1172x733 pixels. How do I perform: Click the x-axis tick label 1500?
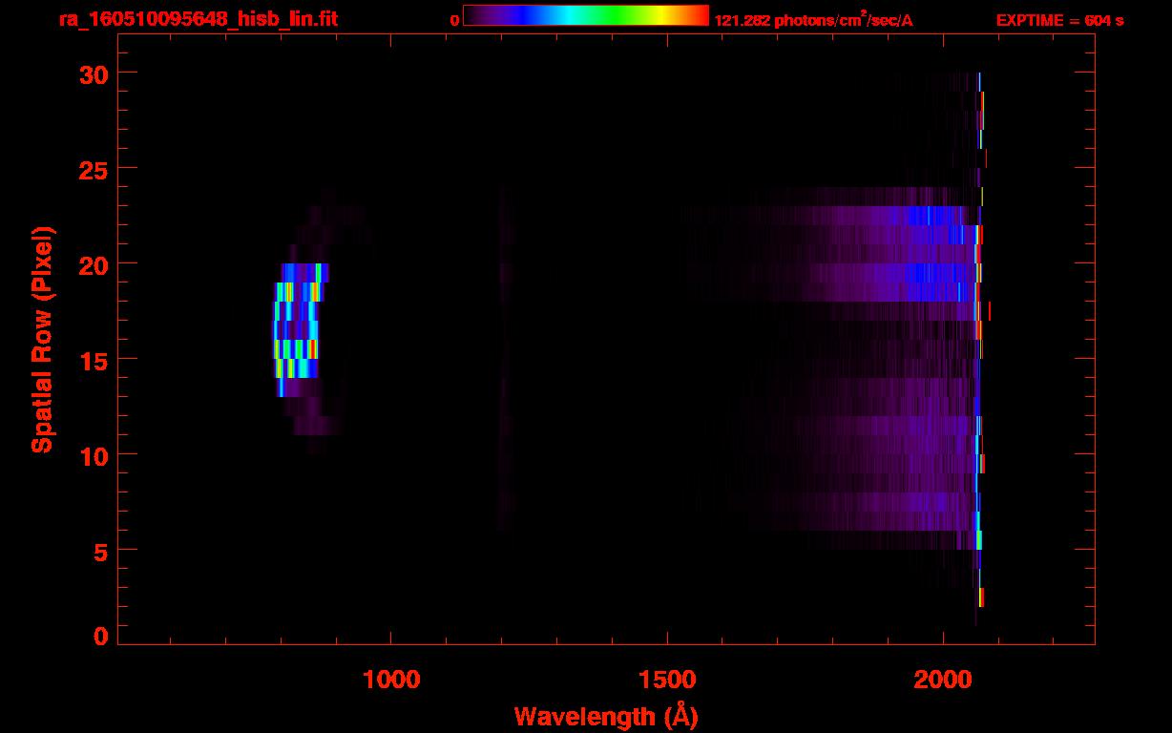point(667,680)
